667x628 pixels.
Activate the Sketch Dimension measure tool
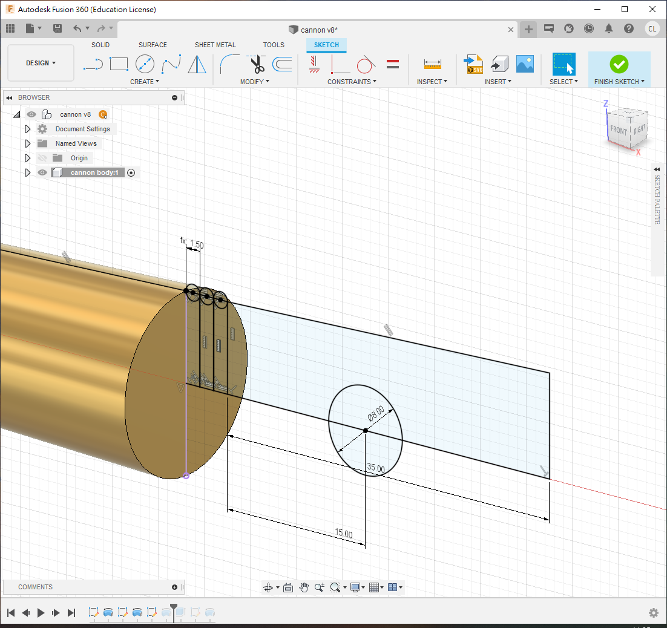click(x=432, y=64)
